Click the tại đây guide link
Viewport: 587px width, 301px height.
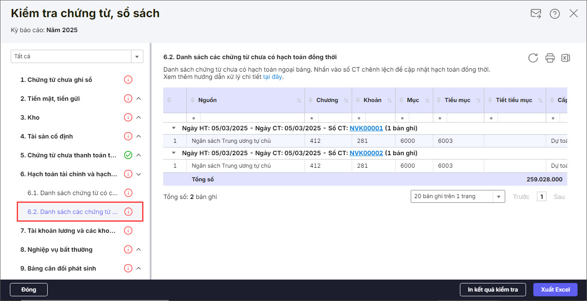click(273, 77)
